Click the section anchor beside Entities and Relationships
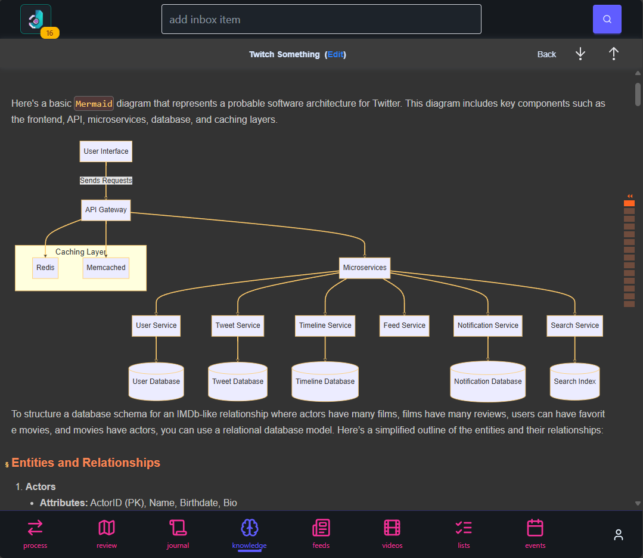This screenshot has width=643, height=558. (7, 464)
